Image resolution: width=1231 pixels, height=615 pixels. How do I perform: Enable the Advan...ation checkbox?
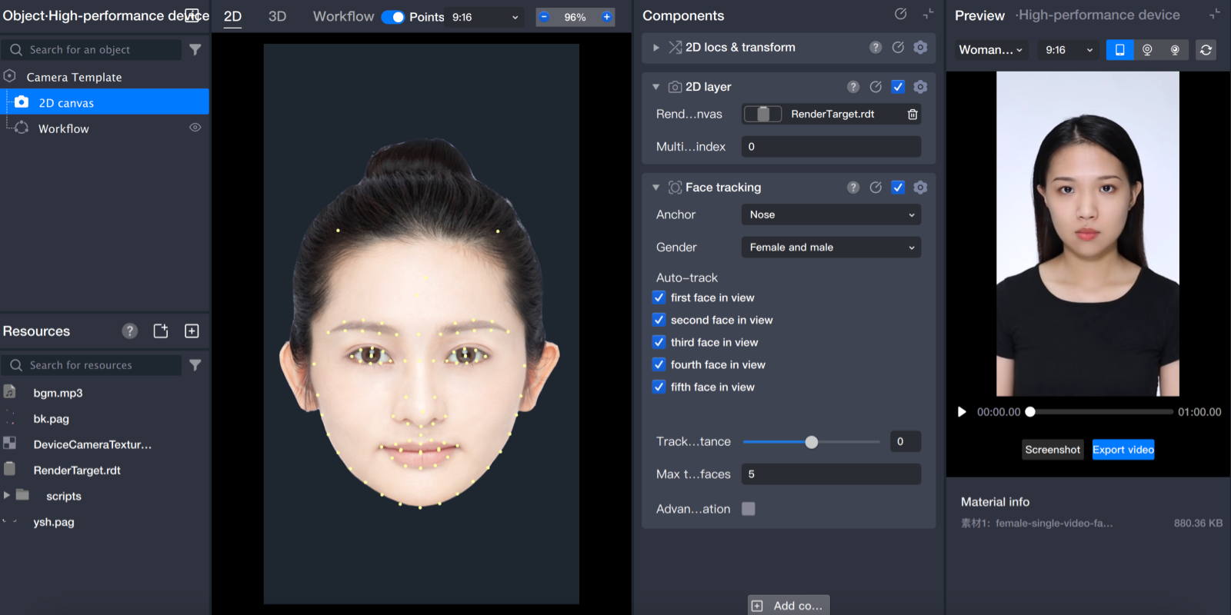(x=748, y=509)
